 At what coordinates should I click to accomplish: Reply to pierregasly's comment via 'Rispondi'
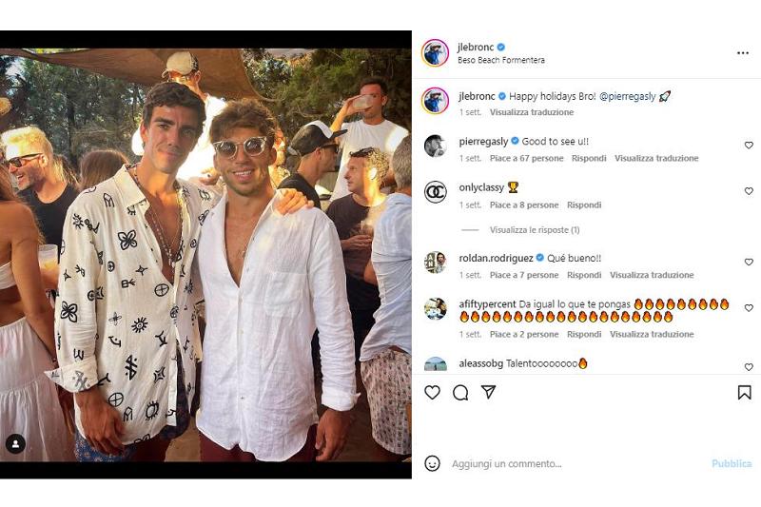click(589, 159)
